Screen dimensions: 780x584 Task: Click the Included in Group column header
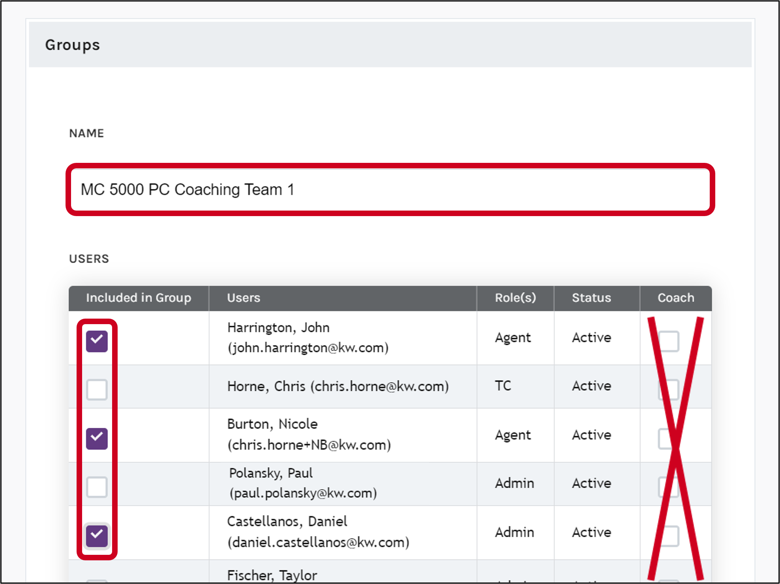click(x=139, y=298)
